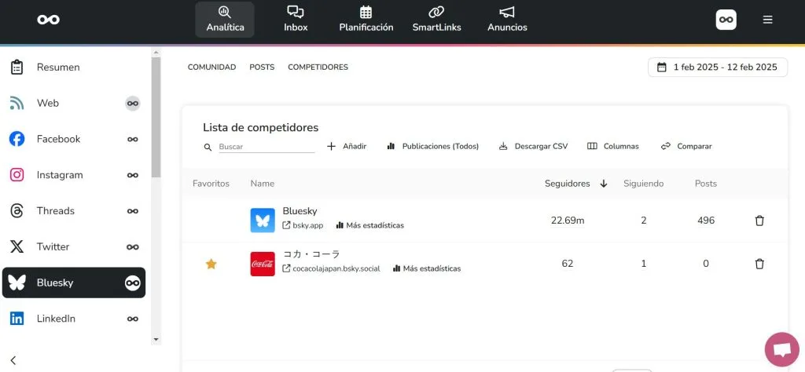Click Descargar CSV to export the list
Viewport: 805px width, 372px height.
point(533,147)
